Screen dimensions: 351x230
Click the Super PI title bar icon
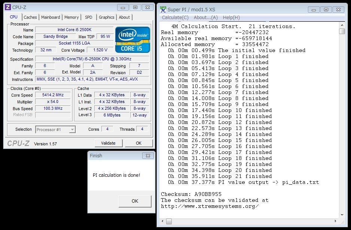pyautogui.click(x=163, y=9)
